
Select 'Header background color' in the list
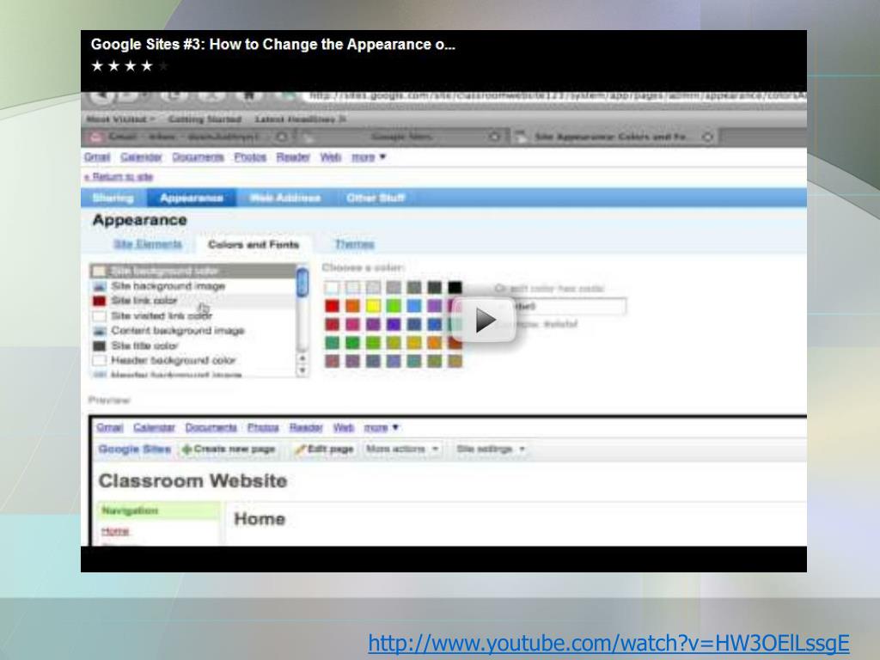coord(192,360)
